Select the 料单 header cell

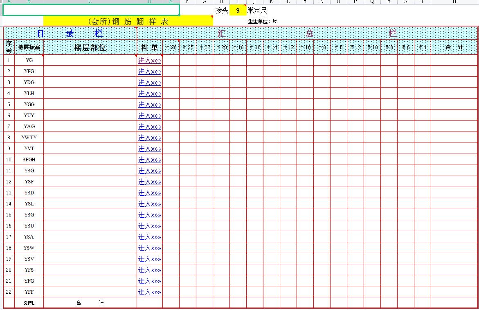tap(149, 47)
